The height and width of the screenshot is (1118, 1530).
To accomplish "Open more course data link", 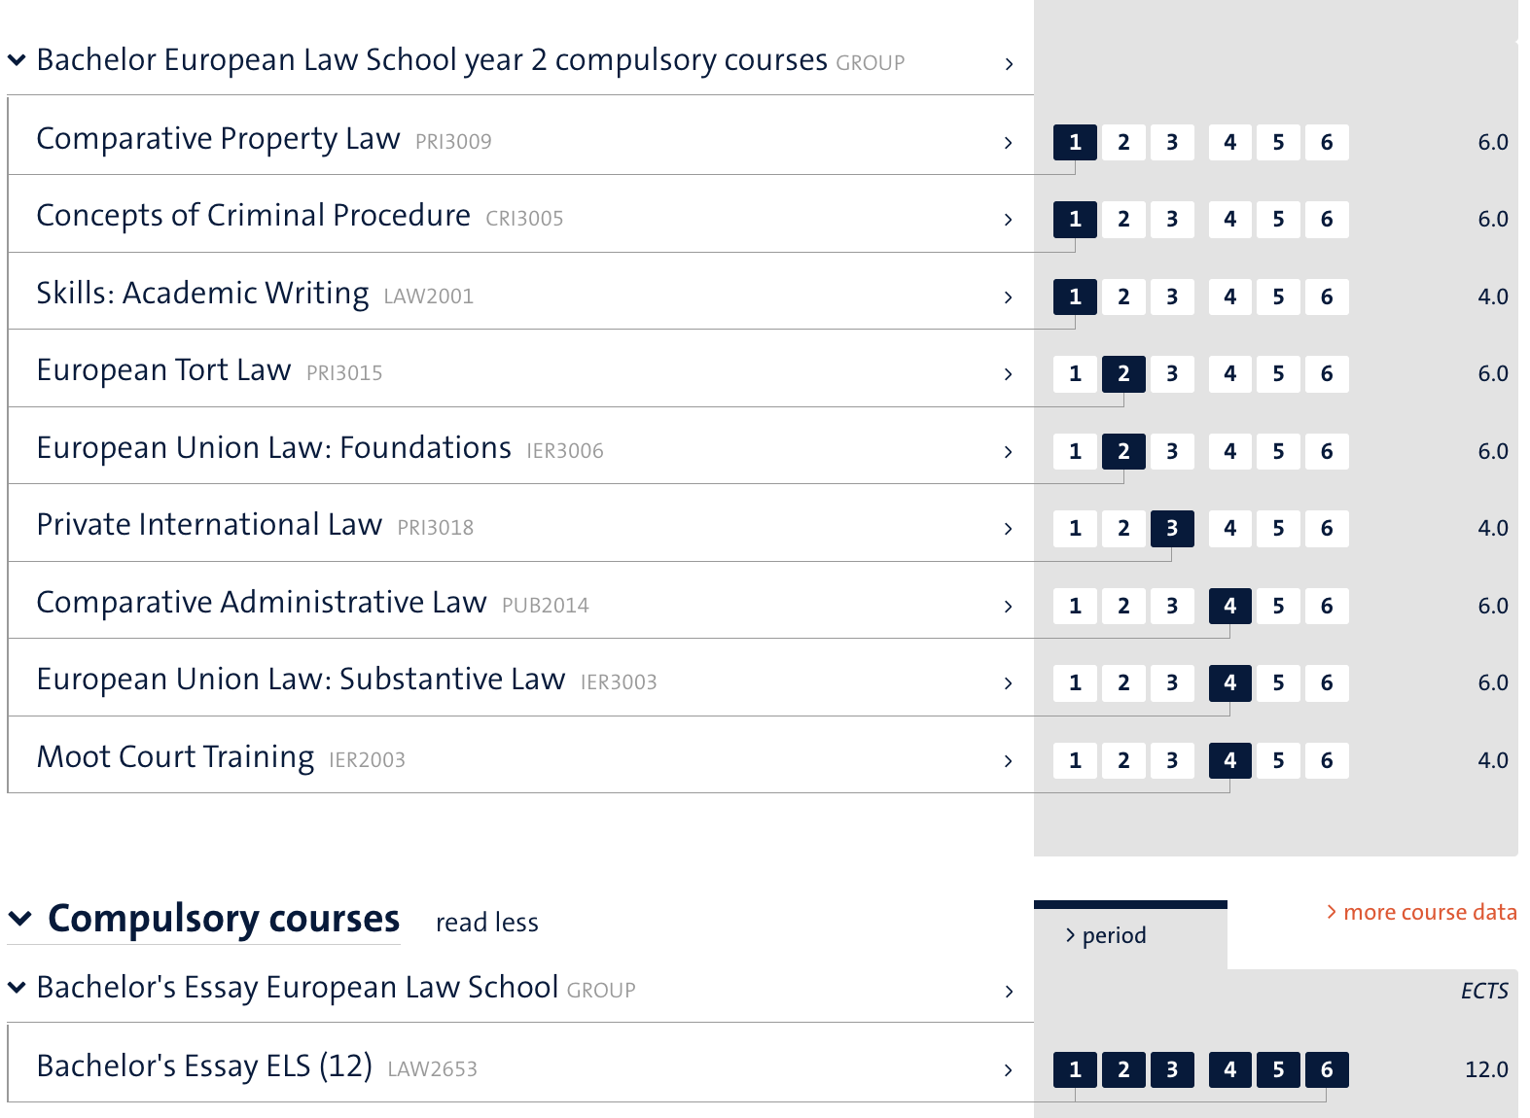I will pyautogui.click(x=1421, y=912).
